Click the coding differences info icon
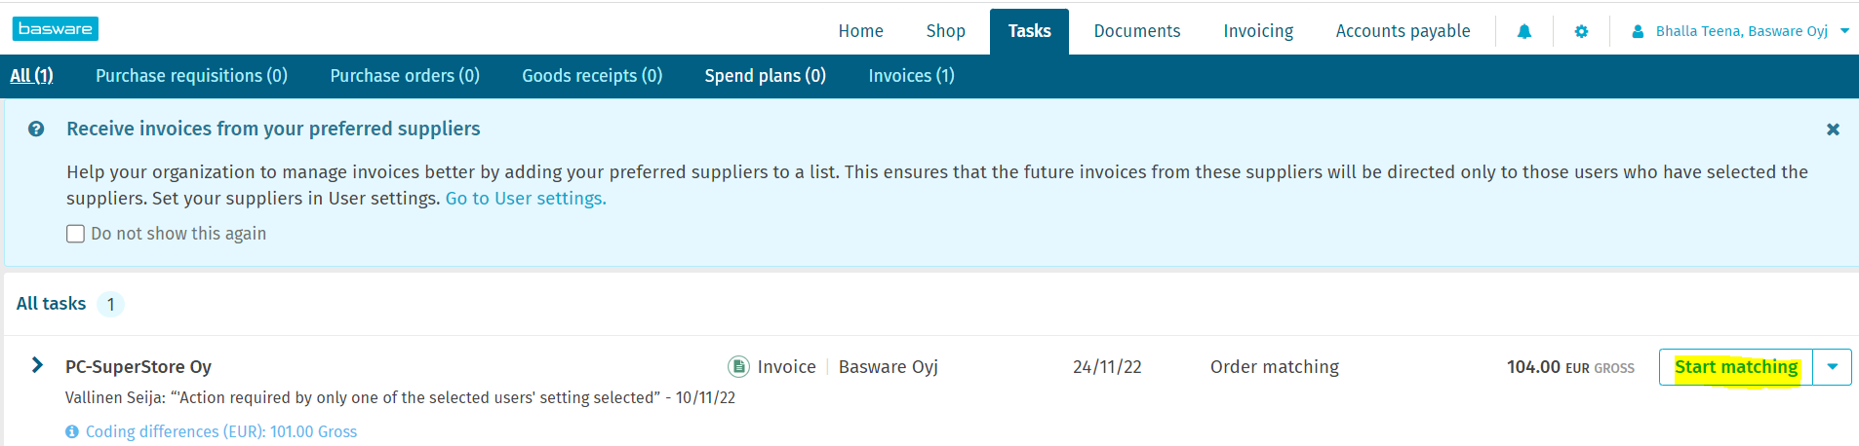The image size is (1859, 446). (x=72, y=431)
